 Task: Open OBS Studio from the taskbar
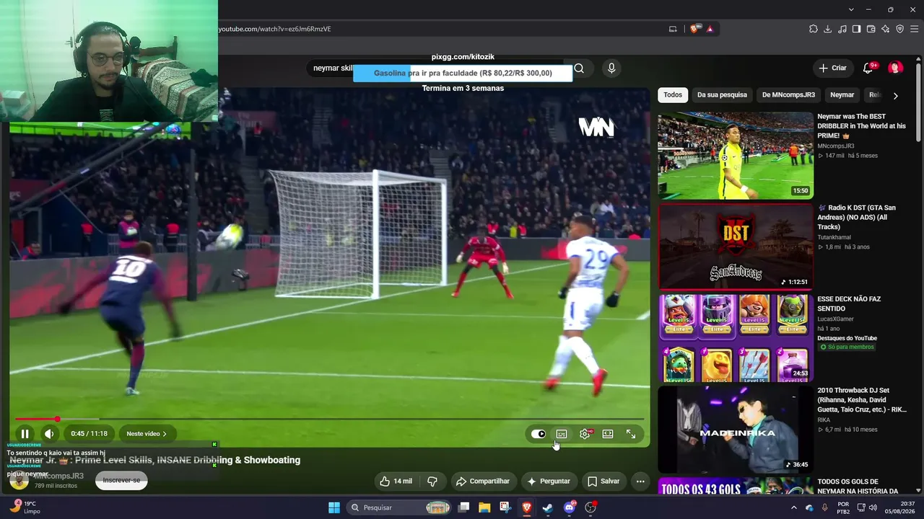590,507
